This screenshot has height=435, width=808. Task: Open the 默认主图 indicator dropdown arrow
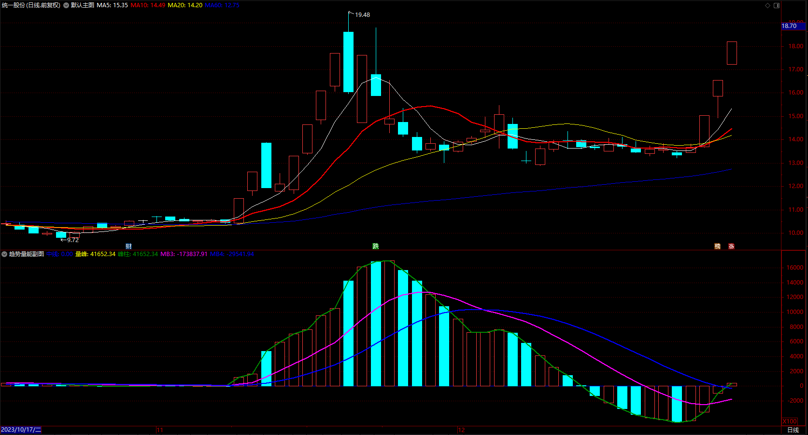point(66,5)
